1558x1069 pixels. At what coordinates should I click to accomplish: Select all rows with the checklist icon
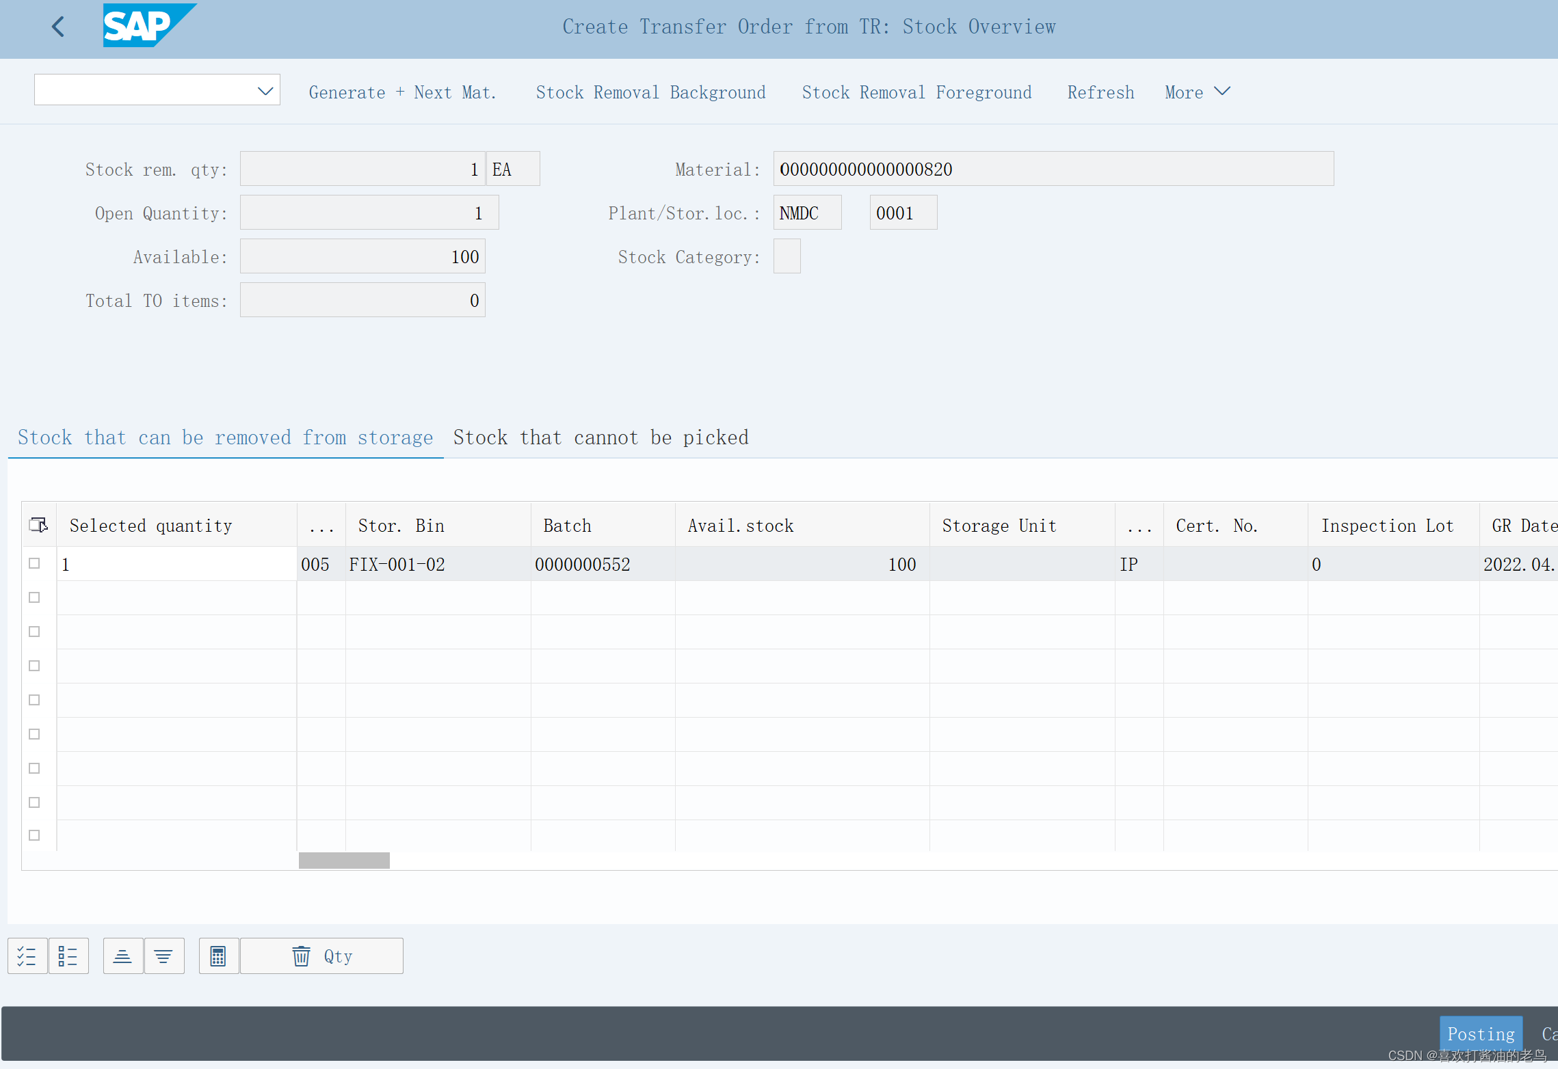click(x=27, y=956)
